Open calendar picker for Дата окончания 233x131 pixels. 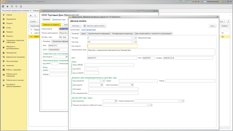132,85
